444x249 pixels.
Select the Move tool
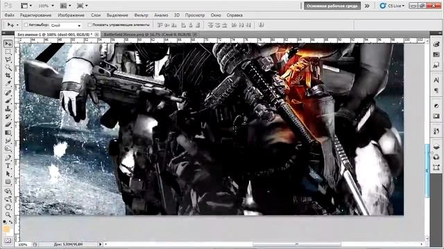tap(8, 44)
